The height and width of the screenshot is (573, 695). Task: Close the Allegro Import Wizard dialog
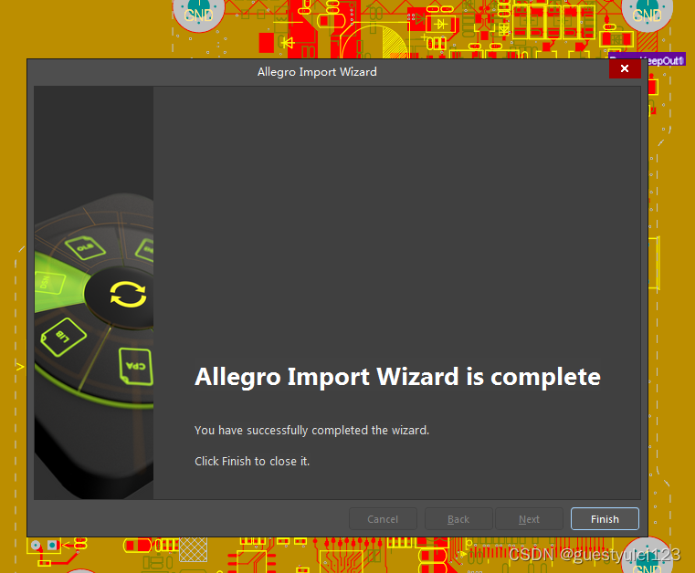pyautogui.click(x=625, y=68)
